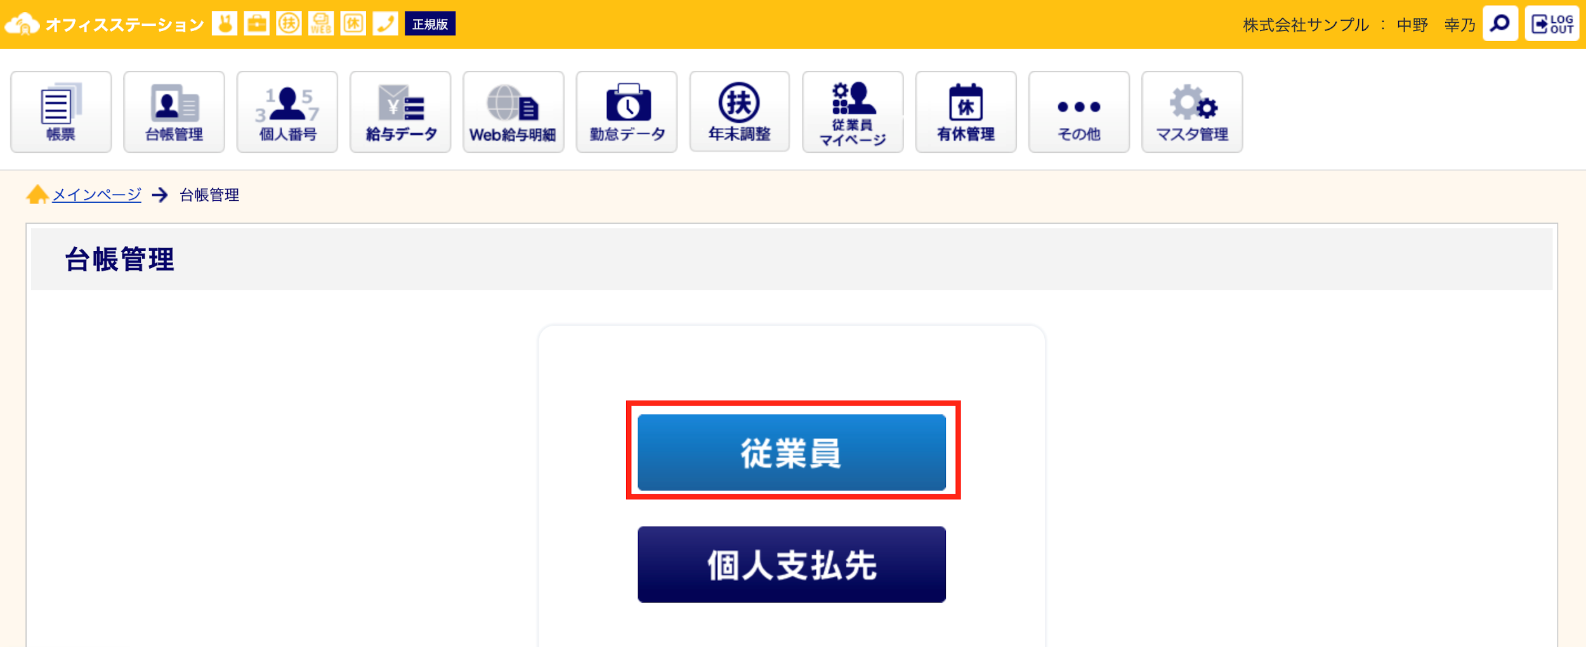Open 給与データ from the toolbar
Screen dimensions: 1586x647
(400, 112)
